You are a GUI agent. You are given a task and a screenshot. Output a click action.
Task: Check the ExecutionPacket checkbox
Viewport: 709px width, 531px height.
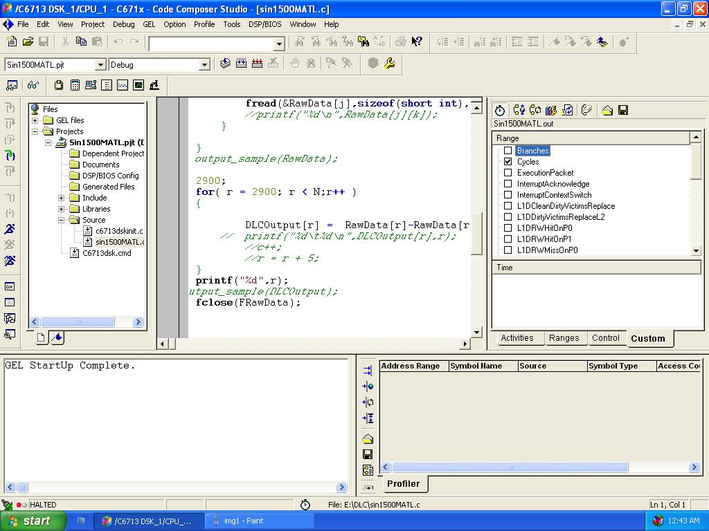click(x=508, y=172)
